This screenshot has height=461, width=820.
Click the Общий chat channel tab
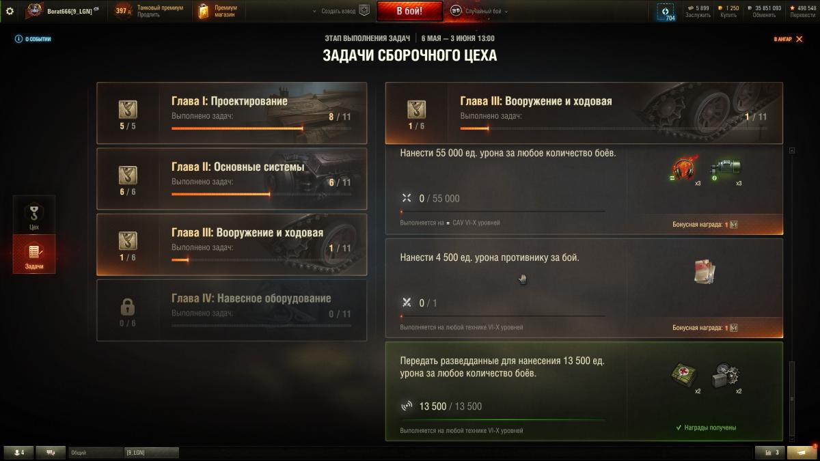pos(95,453)
